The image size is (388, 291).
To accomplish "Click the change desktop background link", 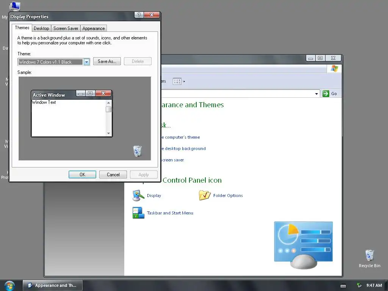I will (x=183, y=149).
